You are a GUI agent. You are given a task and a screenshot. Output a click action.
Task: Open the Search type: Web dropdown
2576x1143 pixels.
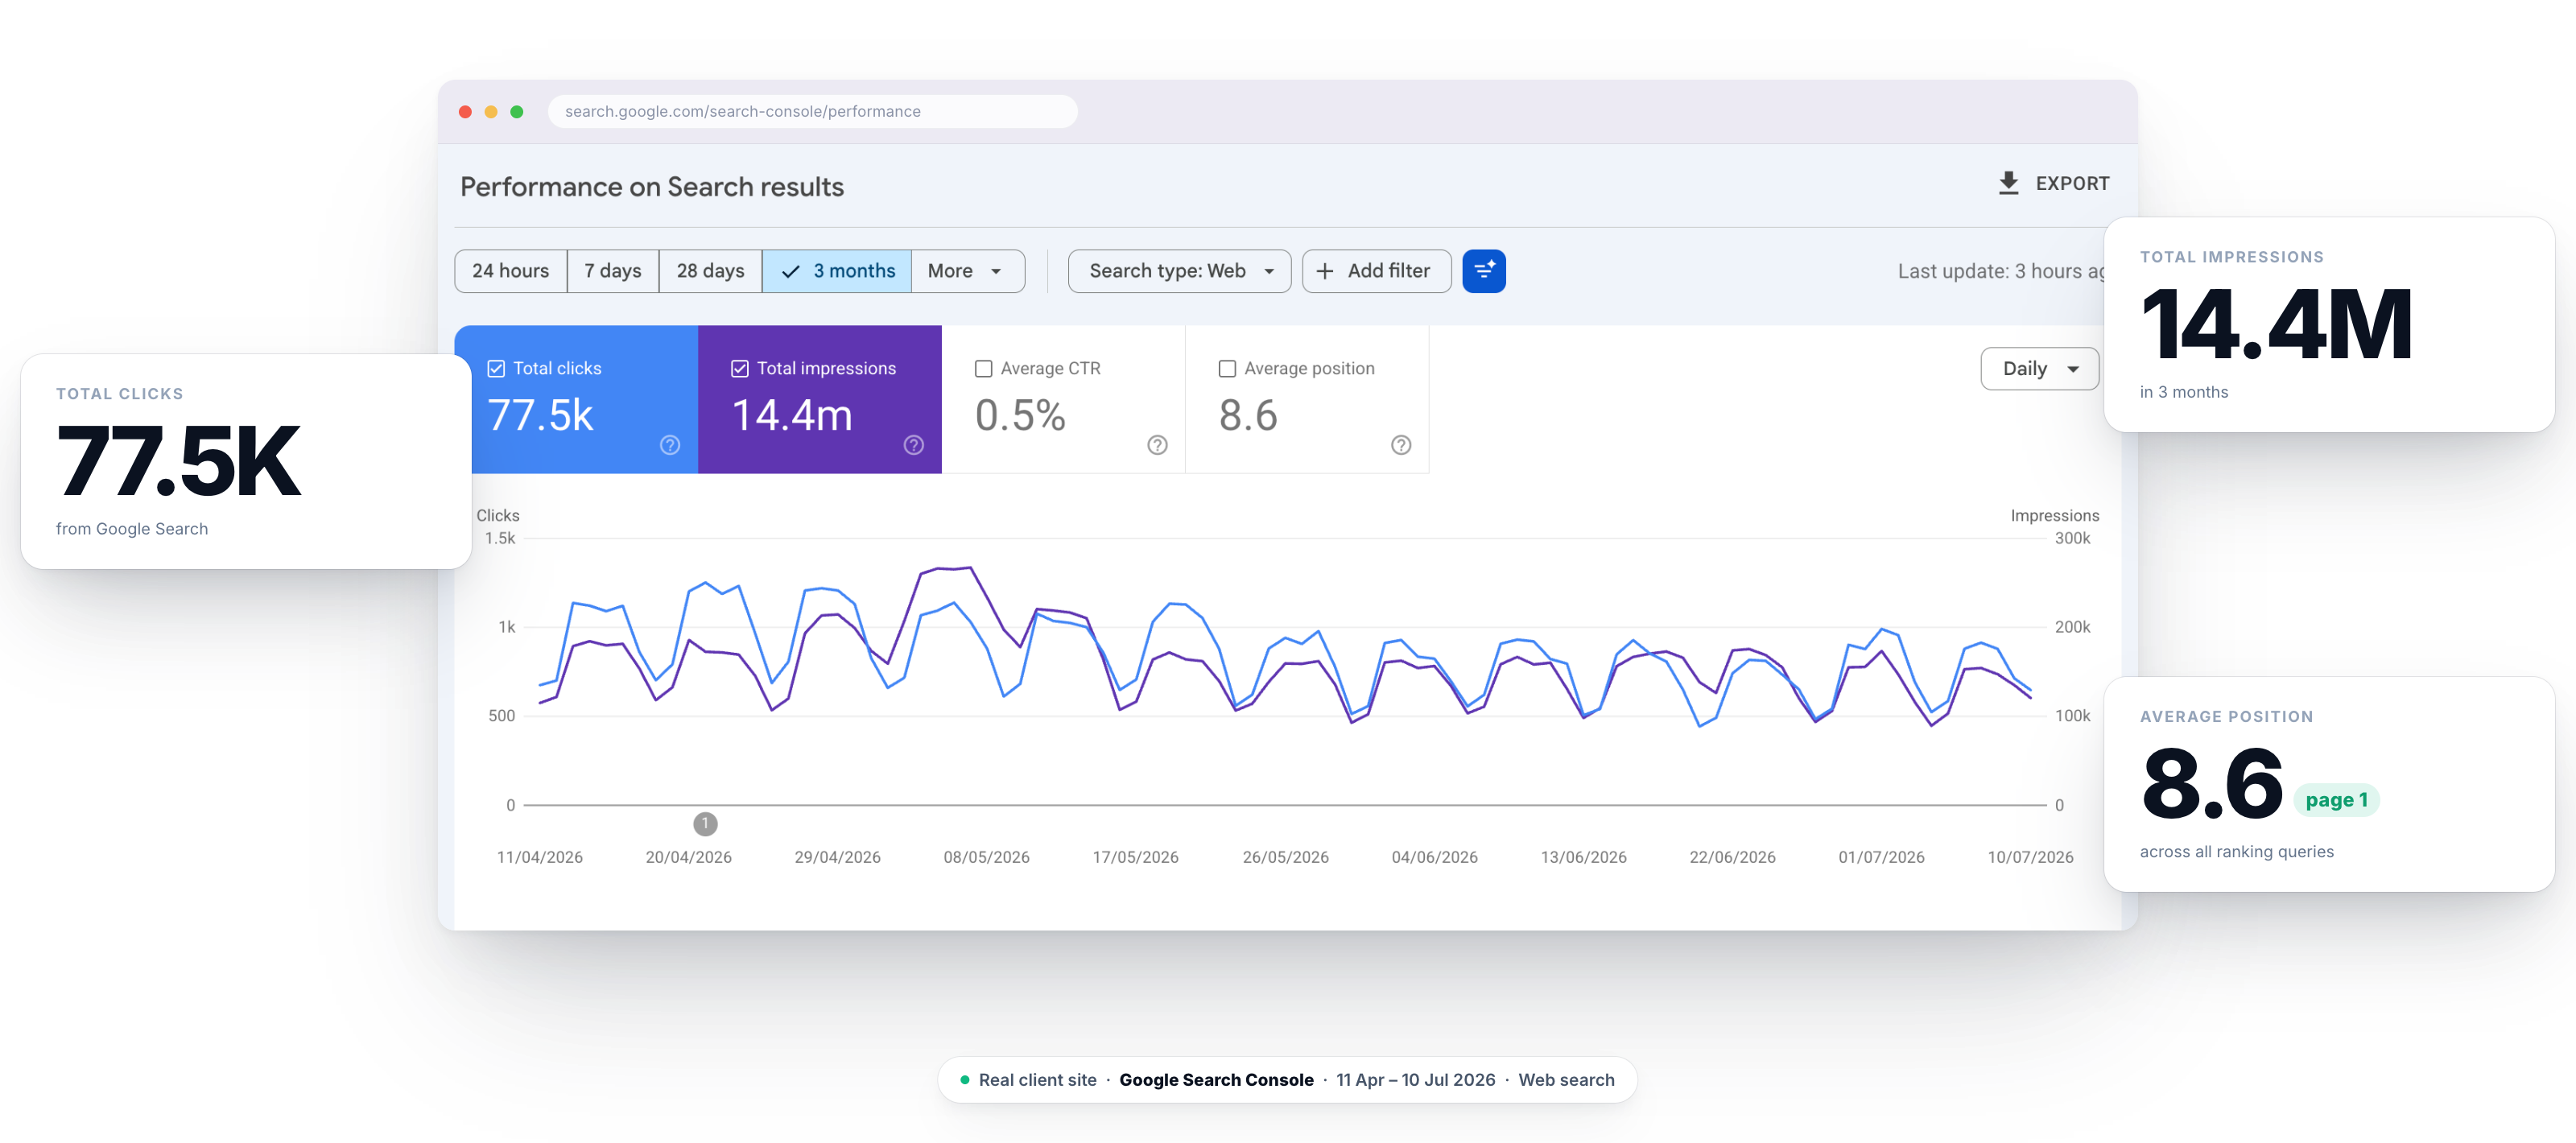1180,271
